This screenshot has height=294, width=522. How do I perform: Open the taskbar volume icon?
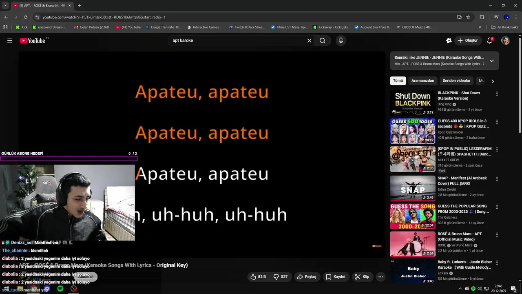pyautogui.click(x=480, y=289)
